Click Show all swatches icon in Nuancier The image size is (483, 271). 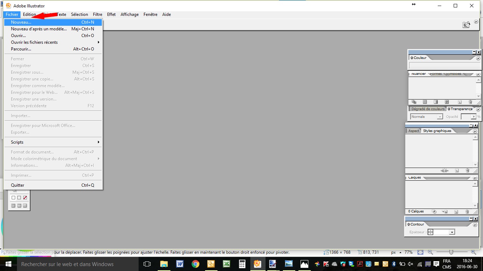click(x=414, y=102)
